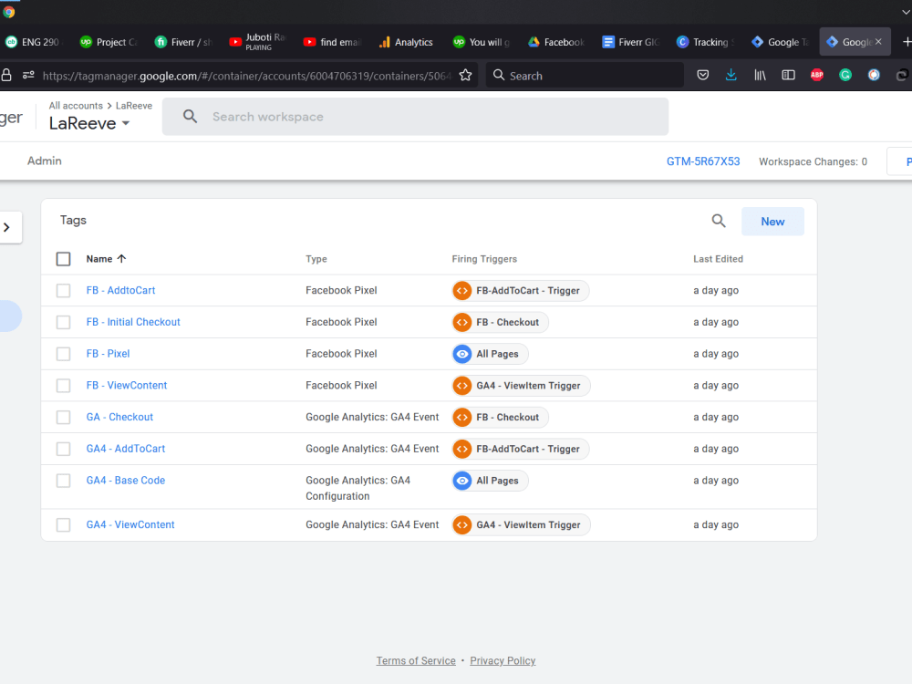Click the Adblock Plus extension icon
This screenshot has width=912, height=684.
817,75
